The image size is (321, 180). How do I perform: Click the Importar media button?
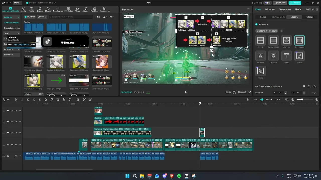click(30, 17)
